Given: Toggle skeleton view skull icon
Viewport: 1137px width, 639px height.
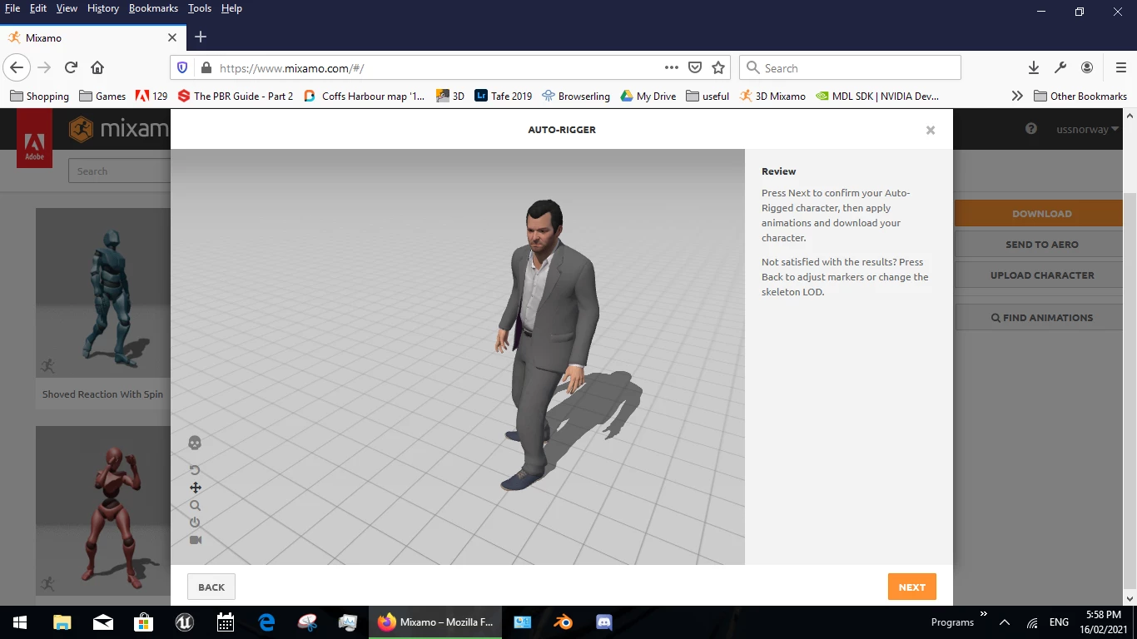Looking at the screenshot, I should [195, 443].
